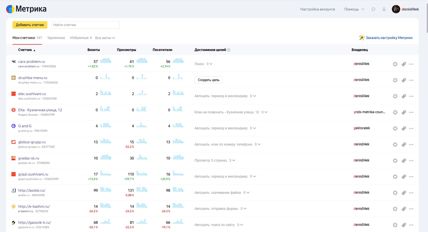This screenshot has width=428, height=232.
Task: Expand the Все метки filter dropdown
Action: [x=105, y=38]
